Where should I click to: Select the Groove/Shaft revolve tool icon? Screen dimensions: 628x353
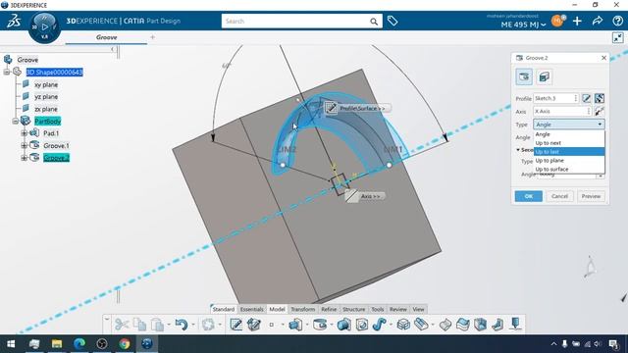pos(320,325)
